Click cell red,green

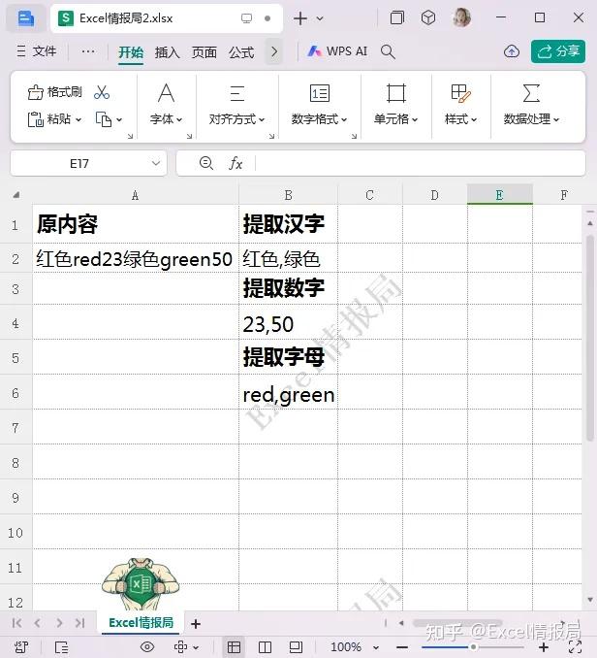(288, 393)
